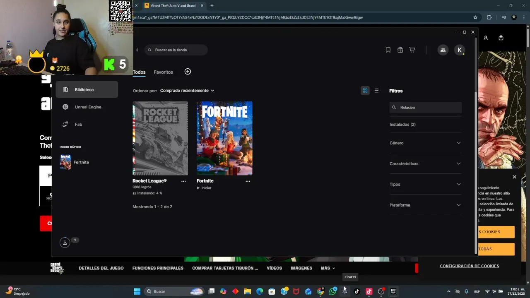Screen dimensions: 530x298
Task: Open the Comprado recientemente sort dropdown
Action: [187, 91]
